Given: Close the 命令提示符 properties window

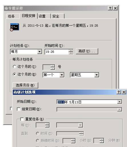Looking at the screenshot, I should pos(115,8).
